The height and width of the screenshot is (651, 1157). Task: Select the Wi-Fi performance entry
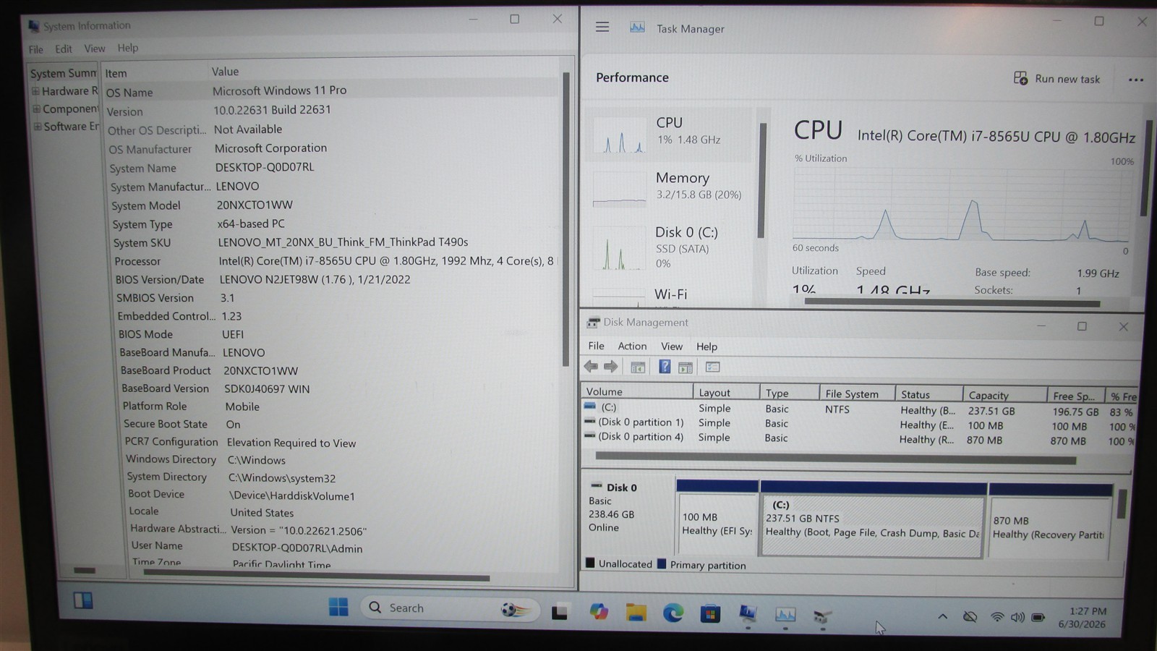669,294
